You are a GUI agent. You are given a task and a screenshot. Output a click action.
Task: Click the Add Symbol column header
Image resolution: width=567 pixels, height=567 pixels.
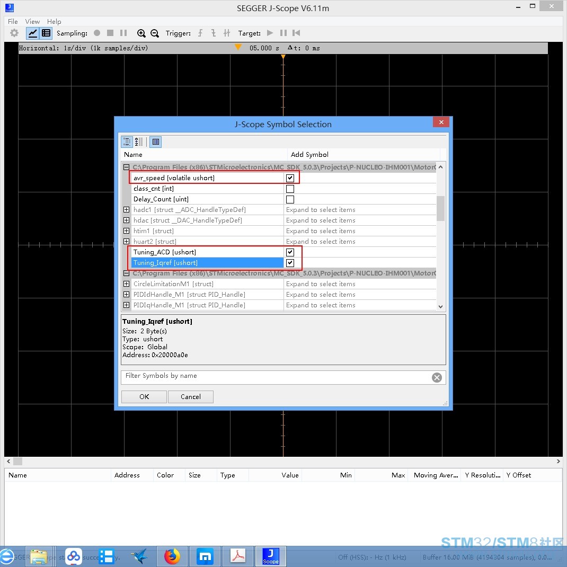click(x=364, y=154)
